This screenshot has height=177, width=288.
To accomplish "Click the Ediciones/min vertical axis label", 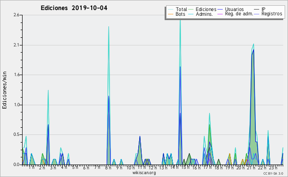I will click(x=4, y=90).
